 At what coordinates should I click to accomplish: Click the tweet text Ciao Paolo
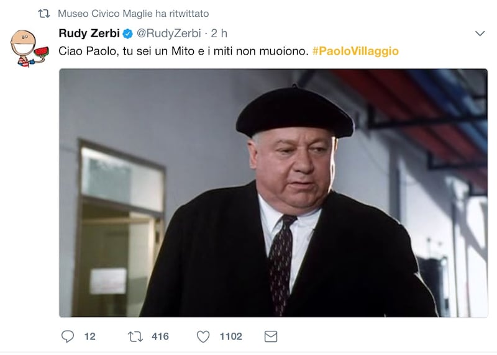tap(183, 51)
